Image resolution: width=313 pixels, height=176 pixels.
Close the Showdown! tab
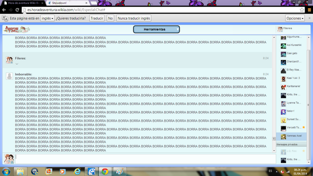click(x=86, y=3)
